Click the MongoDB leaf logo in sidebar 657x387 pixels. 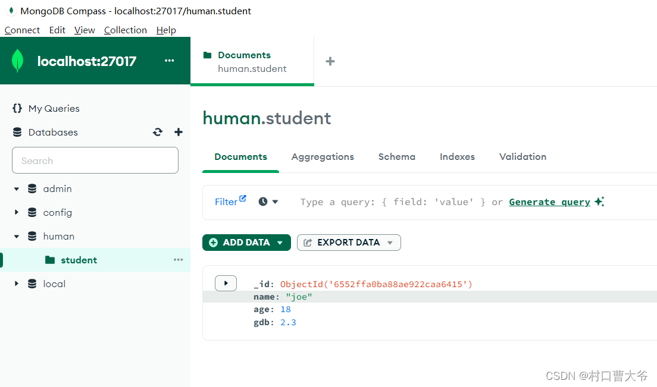[x=18, y=61]
